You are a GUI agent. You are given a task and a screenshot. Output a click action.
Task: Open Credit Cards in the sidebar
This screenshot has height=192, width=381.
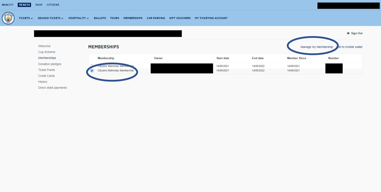click(x=46, y=76)
